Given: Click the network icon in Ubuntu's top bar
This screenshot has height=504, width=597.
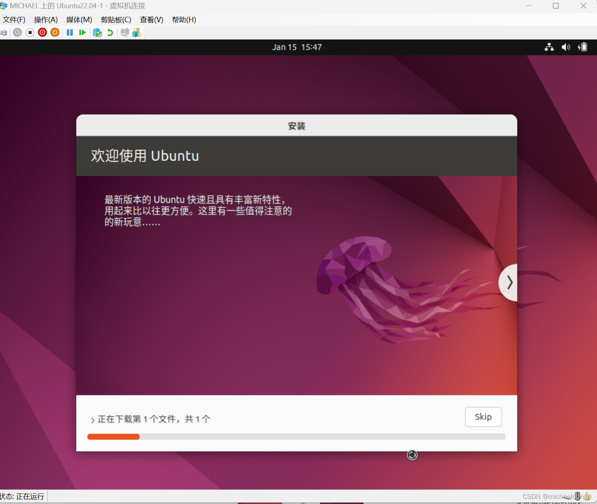Looking at the screenshot, I should pyautogui.click(x=549, y=47).
